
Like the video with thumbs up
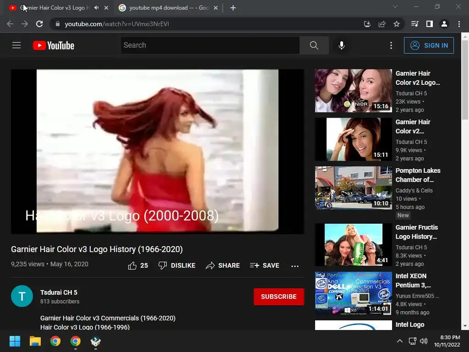pos(138,265)
